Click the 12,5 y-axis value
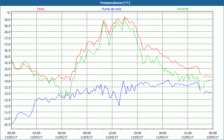224x140 pixels. 7,100
